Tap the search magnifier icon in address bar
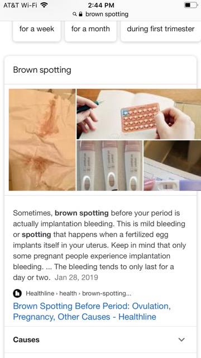This screenshot has height=358, width=201. point(74,15)
